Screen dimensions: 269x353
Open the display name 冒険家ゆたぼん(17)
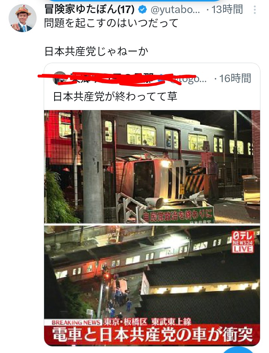pyautogui.click(x=89, y=9)
